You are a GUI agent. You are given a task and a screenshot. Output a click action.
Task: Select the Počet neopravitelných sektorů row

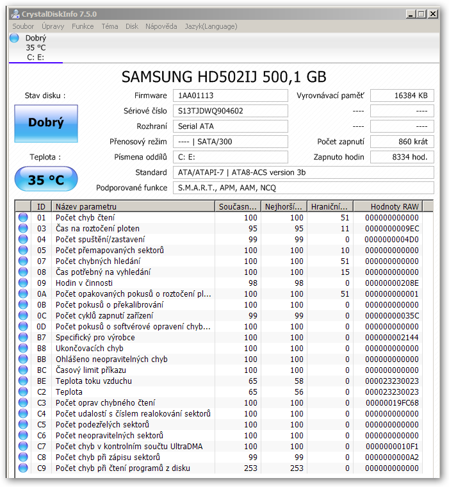(224, 435)
